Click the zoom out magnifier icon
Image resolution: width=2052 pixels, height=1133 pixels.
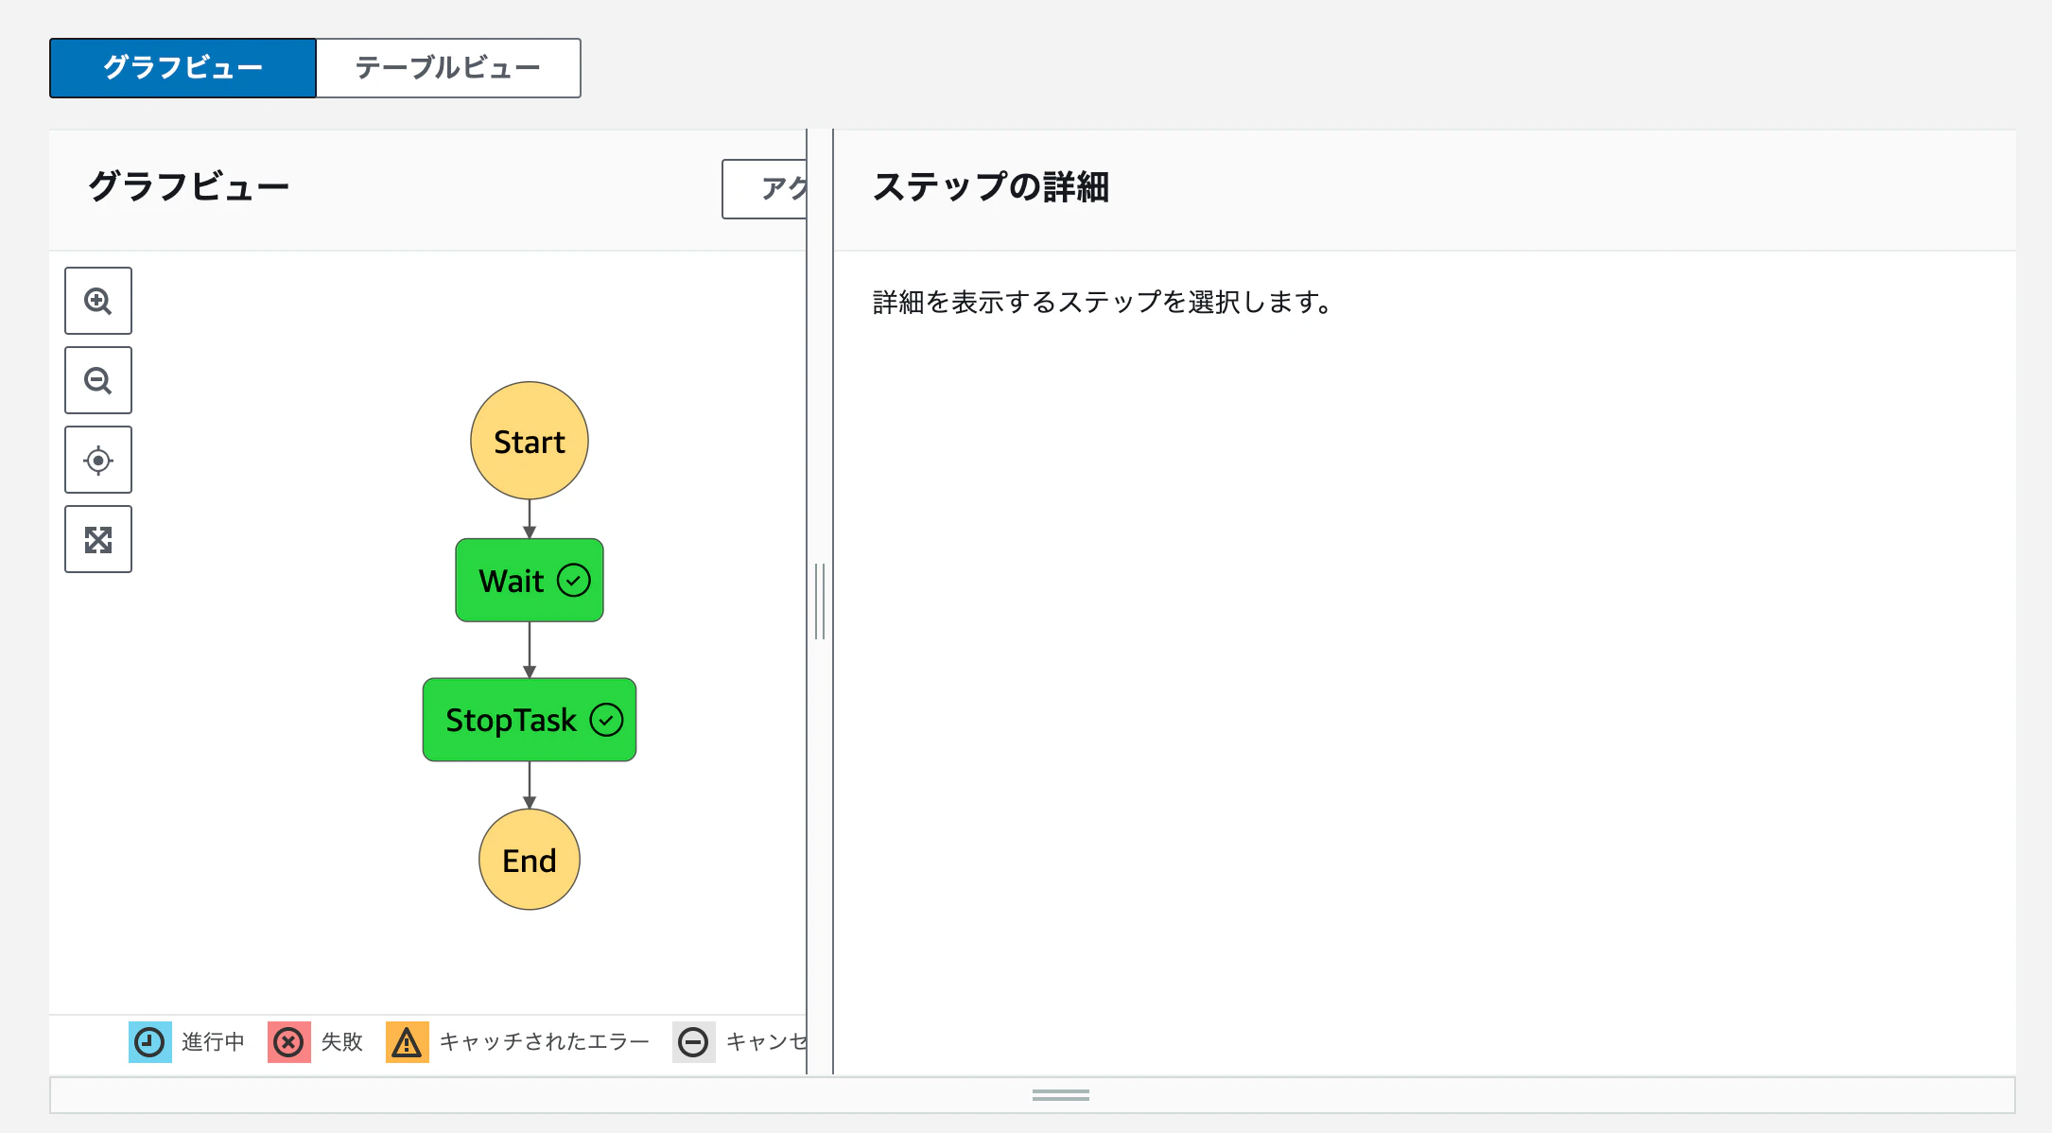tap(97, 380)
